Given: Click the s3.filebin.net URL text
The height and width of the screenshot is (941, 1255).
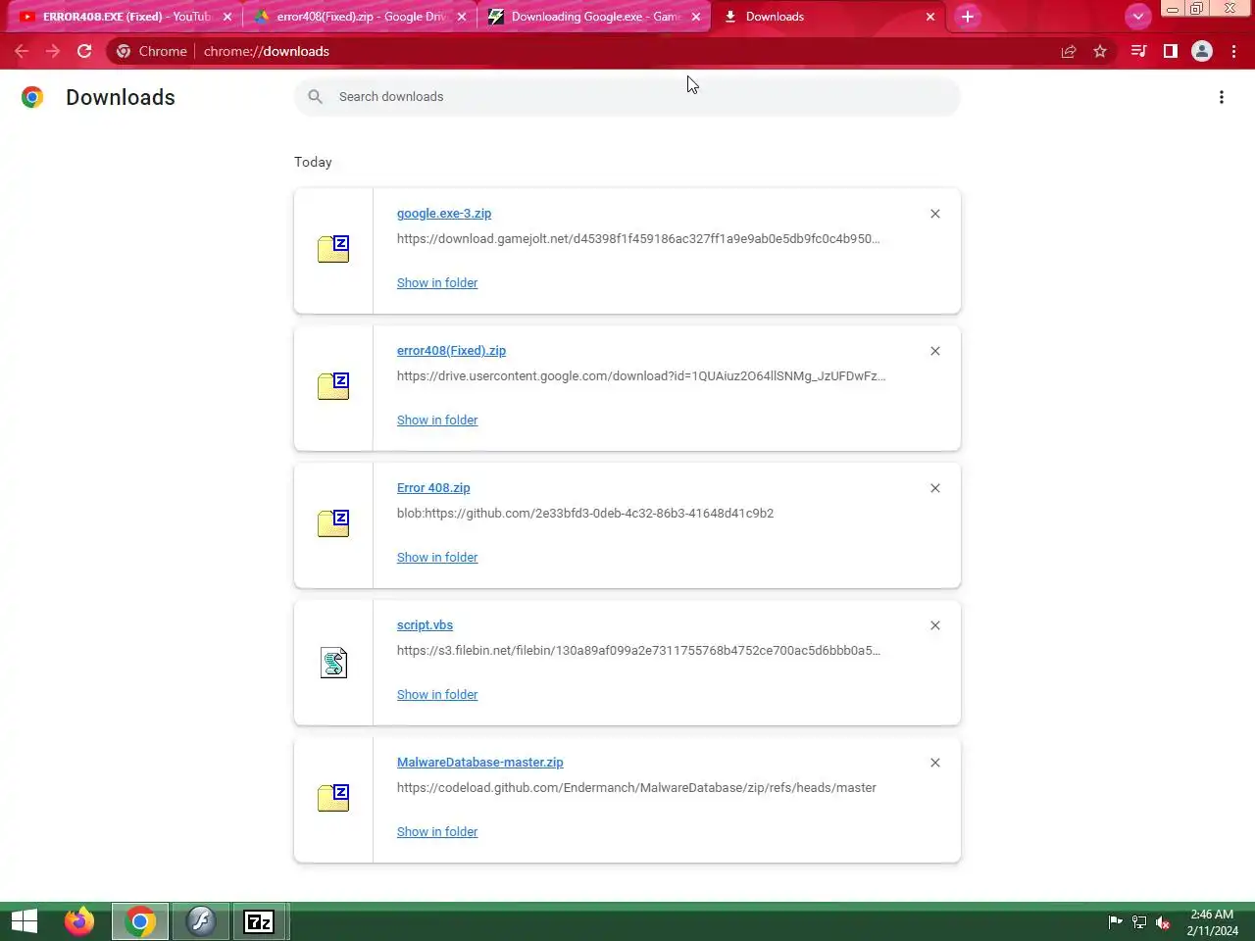Looking at the screenshot, I should click(638, 651).
